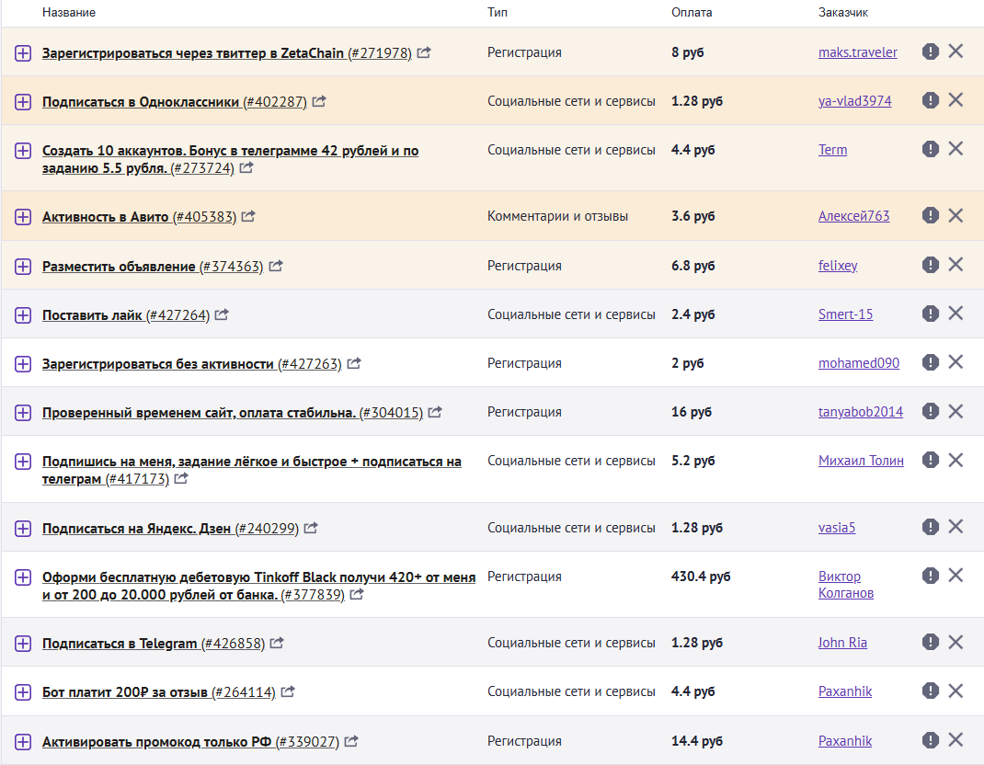984x765 pixels.
Task: Open task #273724 external link icon
Action: 246,167
